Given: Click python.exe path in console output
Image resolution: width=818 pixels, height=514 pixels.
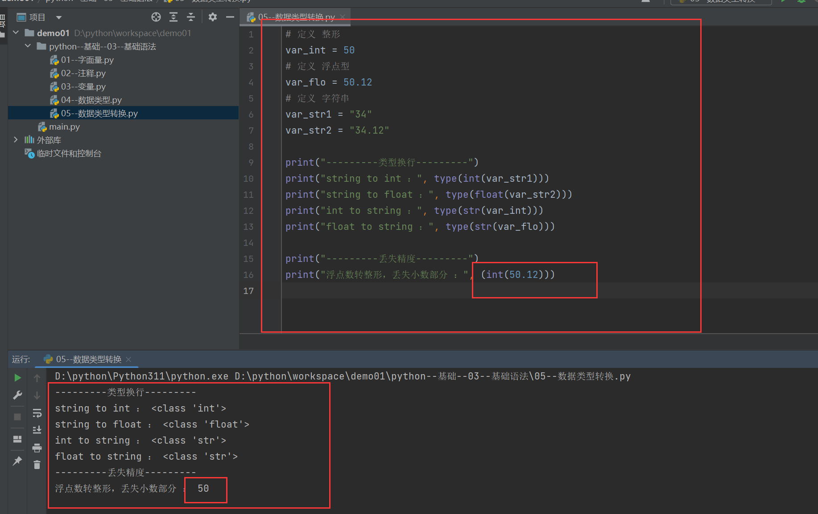Looking at the screenshot, I should [141, 376].
